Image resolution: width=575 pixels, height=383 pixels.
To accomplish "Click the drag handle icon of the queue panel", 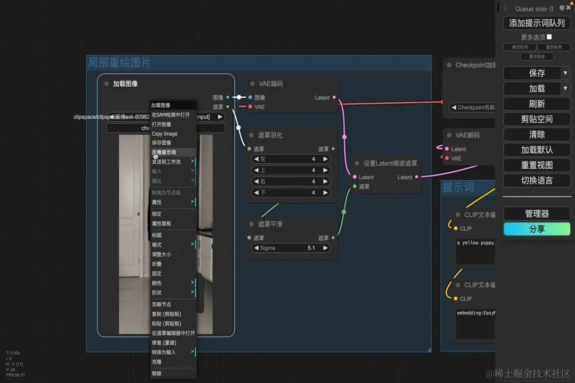I will point(505,8).
